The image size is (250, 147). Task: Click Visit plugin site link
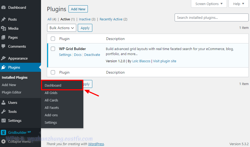(x=165, y=61)
